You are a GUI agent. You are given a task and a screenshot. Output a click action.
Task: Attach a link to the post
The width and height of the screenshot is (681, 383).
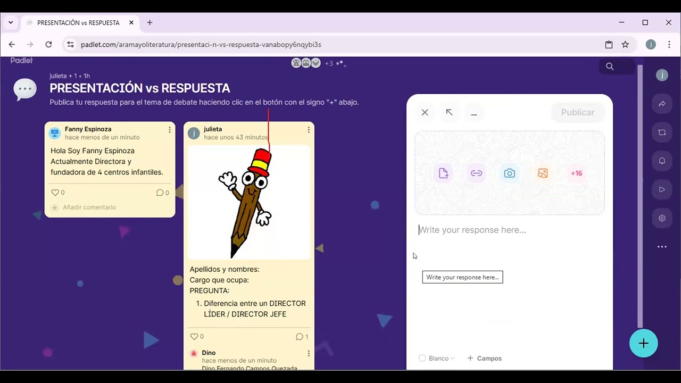tap(477, 173)
